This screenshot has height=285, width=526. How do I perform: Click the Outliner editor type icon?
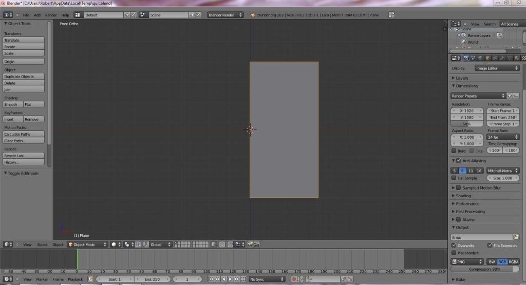(x=456, y=24)
